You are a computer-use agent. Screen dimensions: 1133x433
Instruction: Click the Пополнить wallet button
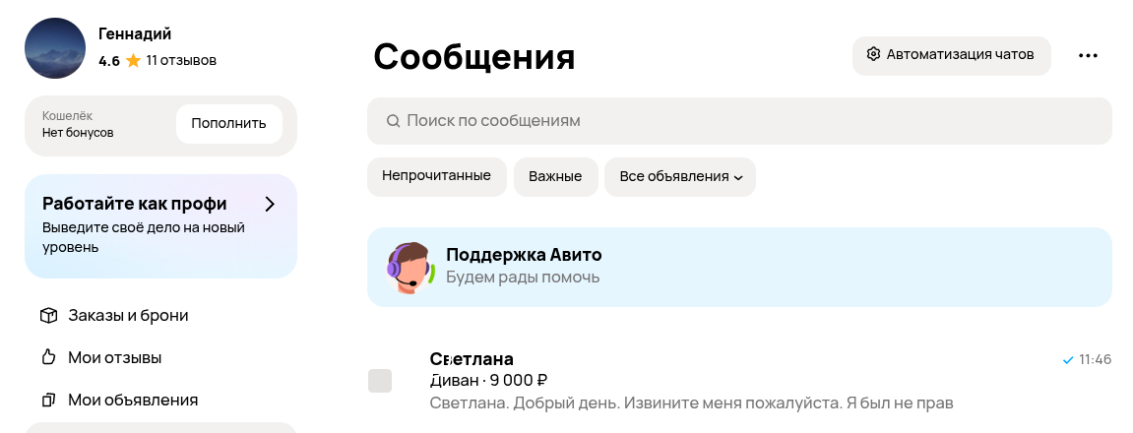229,124
